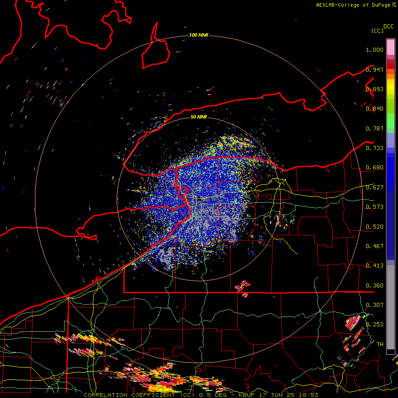Click the 50 NMI range ring label
Viewport: 398px width, 398px height.
point(199,117)
